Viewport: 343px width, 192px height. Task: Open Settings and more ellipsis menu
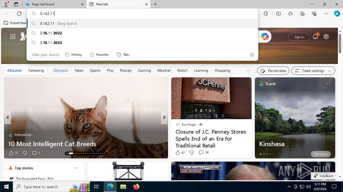pyautogui.click(x=326, y=14)
